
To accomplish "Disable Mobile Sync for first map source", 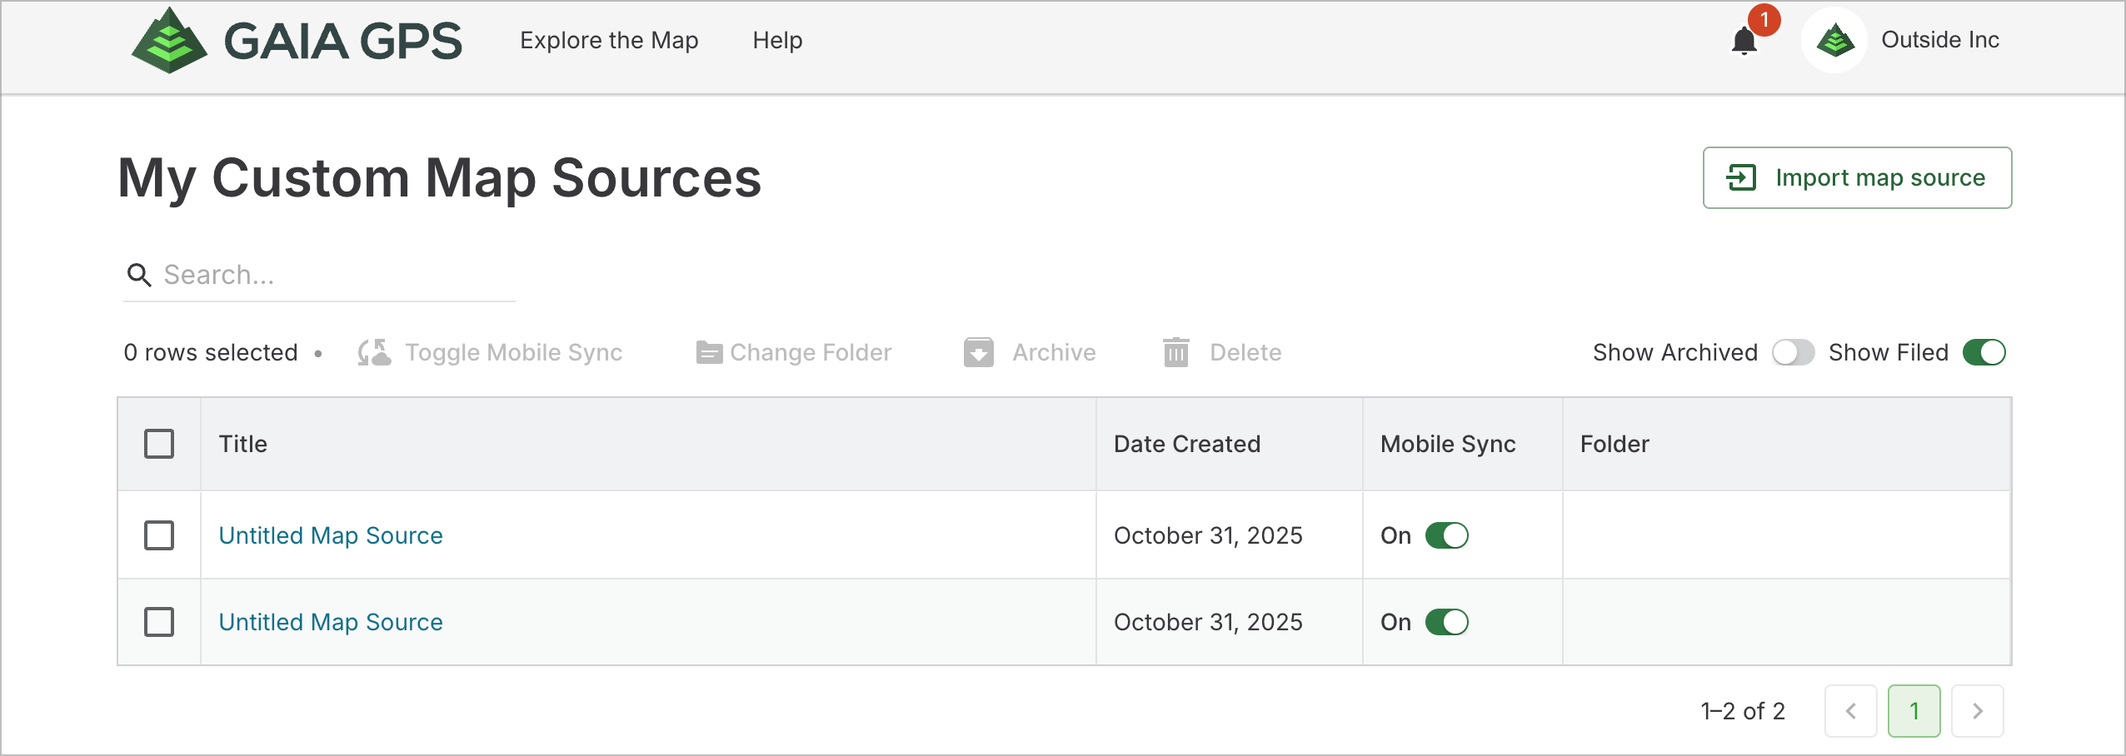I will pos(1446,535).
